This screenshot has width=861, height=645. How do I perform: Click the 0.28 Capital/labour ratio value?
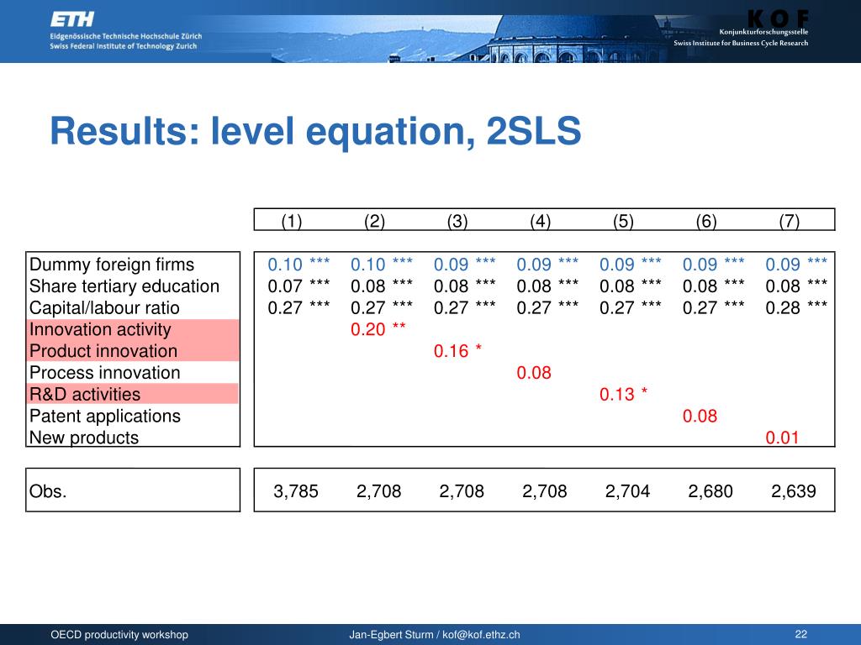(x=783, y=307)
